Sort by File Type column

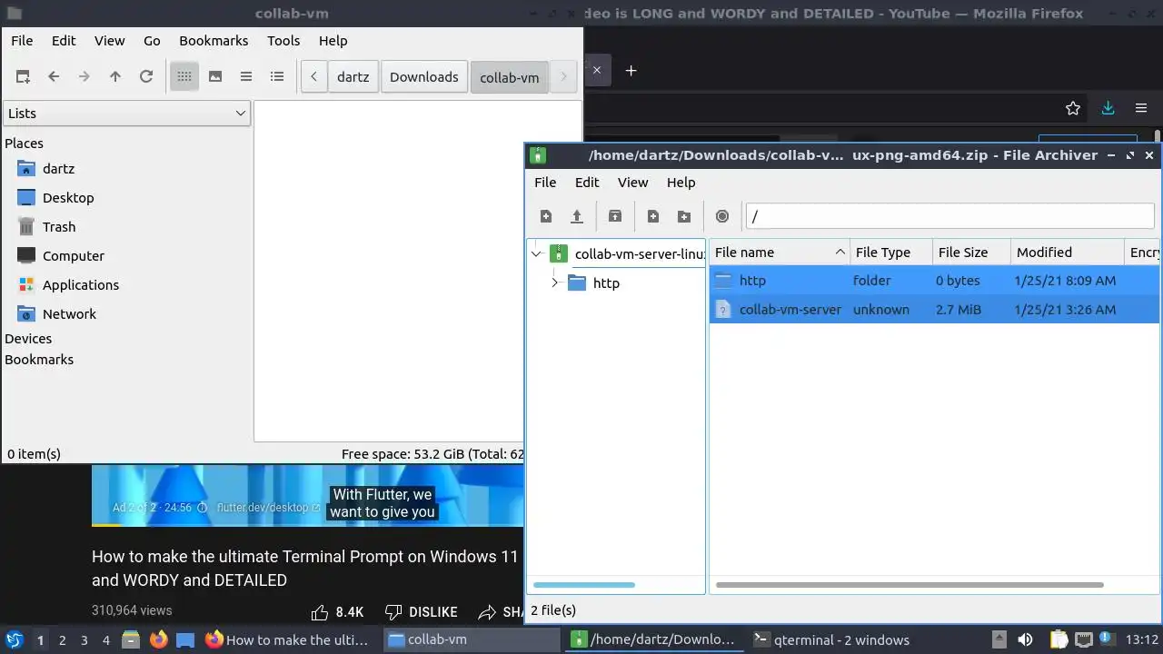click(x=891, y=253)
